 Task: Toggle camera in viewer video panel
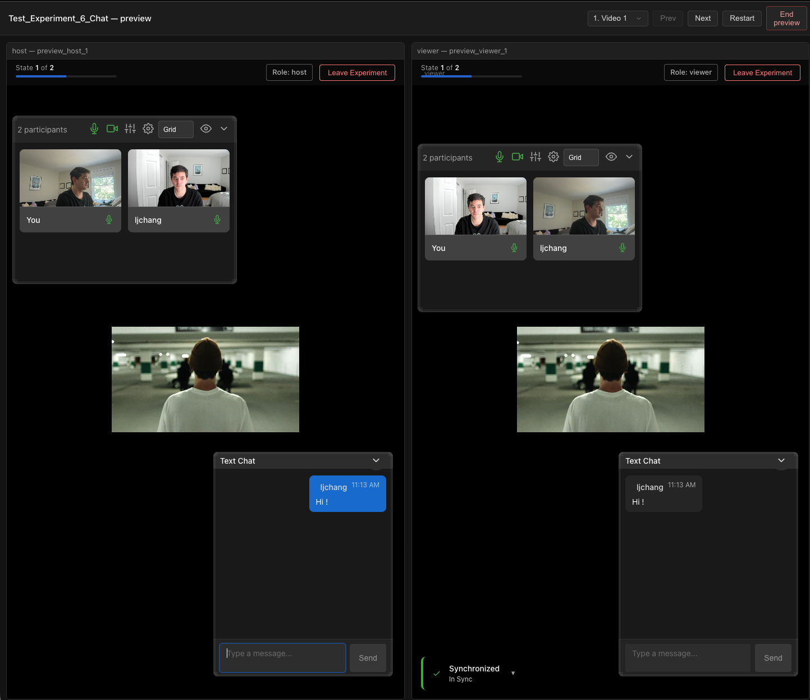pyautogui.click(x=518, y=157)
